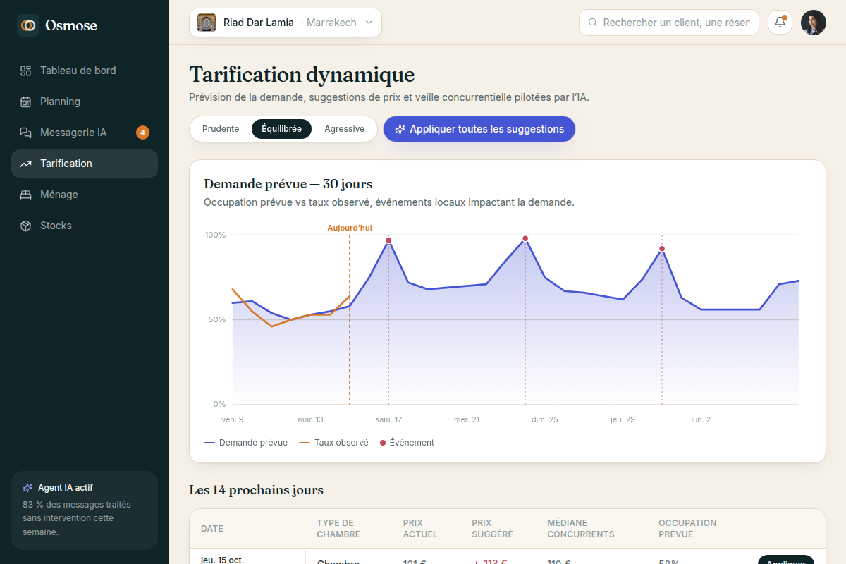Click the lun. 2 axis label
Viewport: 846px width, 564px height.
[x=701, y=419]
